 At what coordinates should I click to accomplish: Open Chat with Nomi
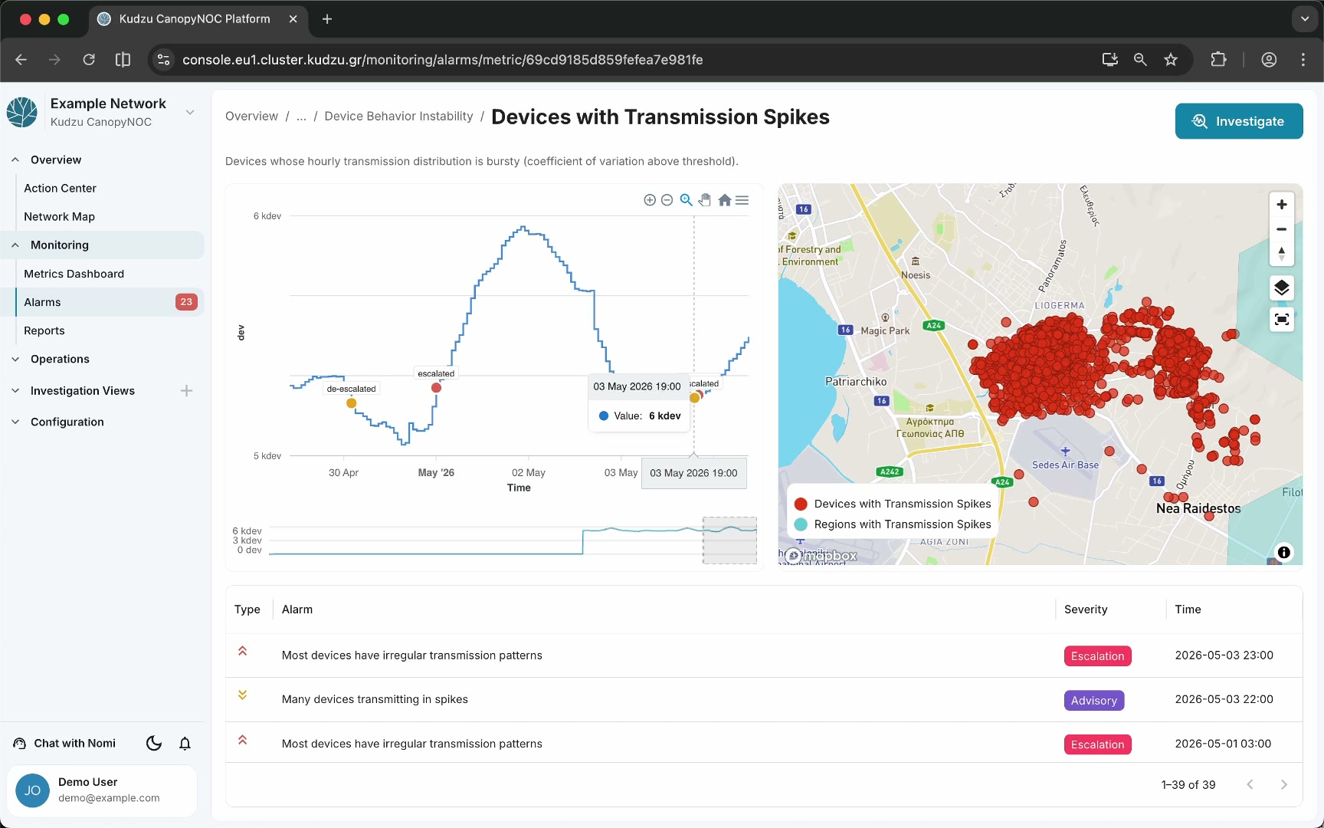coord(65,744)
